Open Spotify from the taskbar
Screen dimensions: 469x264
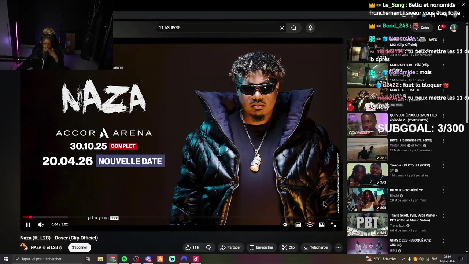(x=124, y=259)
